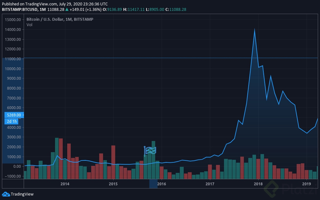Click the tallest green volume bar in late 2013
This screenshot has height=200, width=320.
click(x=57, y=159)
